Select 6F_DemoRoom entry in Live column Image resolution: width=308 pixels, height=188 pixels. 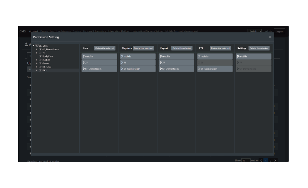tap(99, 69)
